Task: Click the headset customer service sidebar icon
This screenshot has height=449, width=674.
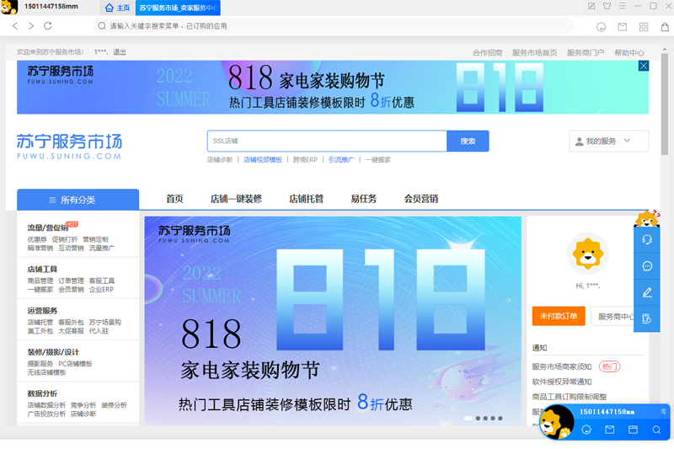Action: [x=647, y=240]
